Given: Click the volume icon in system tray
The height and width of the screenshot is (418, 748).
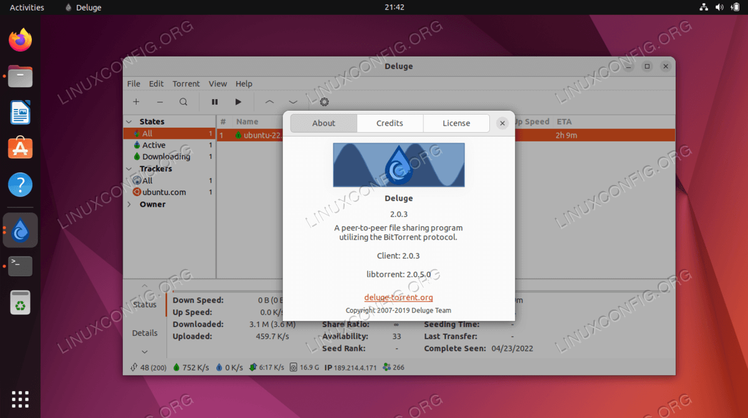Looking at the screenshot, I should click(719, 7).
